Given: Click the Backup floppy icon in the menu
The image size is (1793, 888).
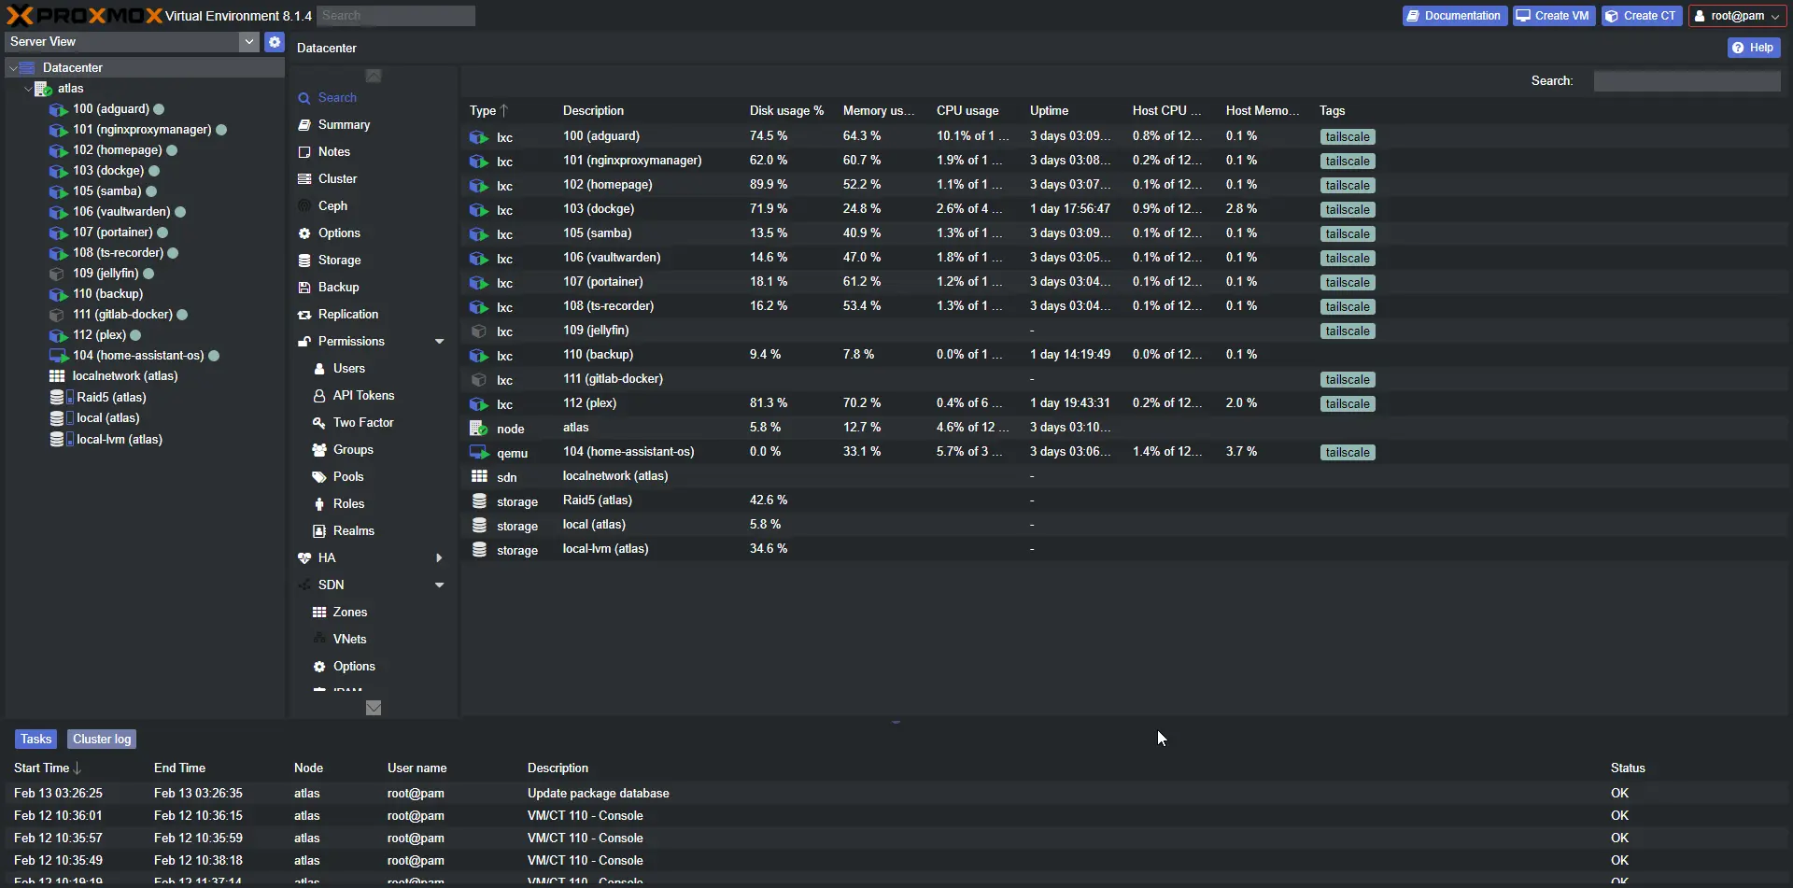Looking at the screenshot, I should (x=304, y=288).
